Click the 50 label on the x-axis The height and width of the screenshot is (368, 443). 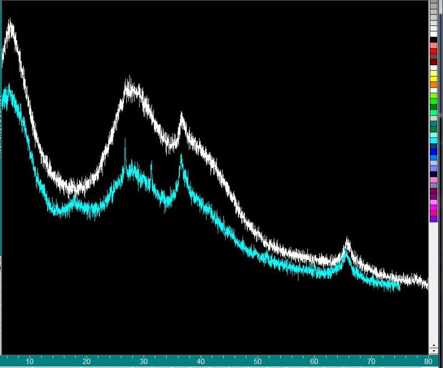pyautogui.click(x=257, y=361)
